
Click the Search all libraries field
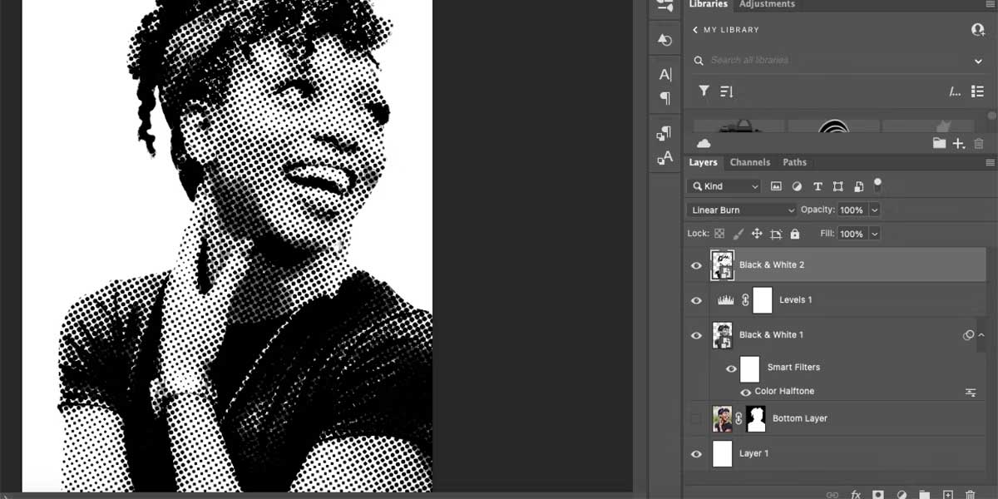[x=832, y=61]
